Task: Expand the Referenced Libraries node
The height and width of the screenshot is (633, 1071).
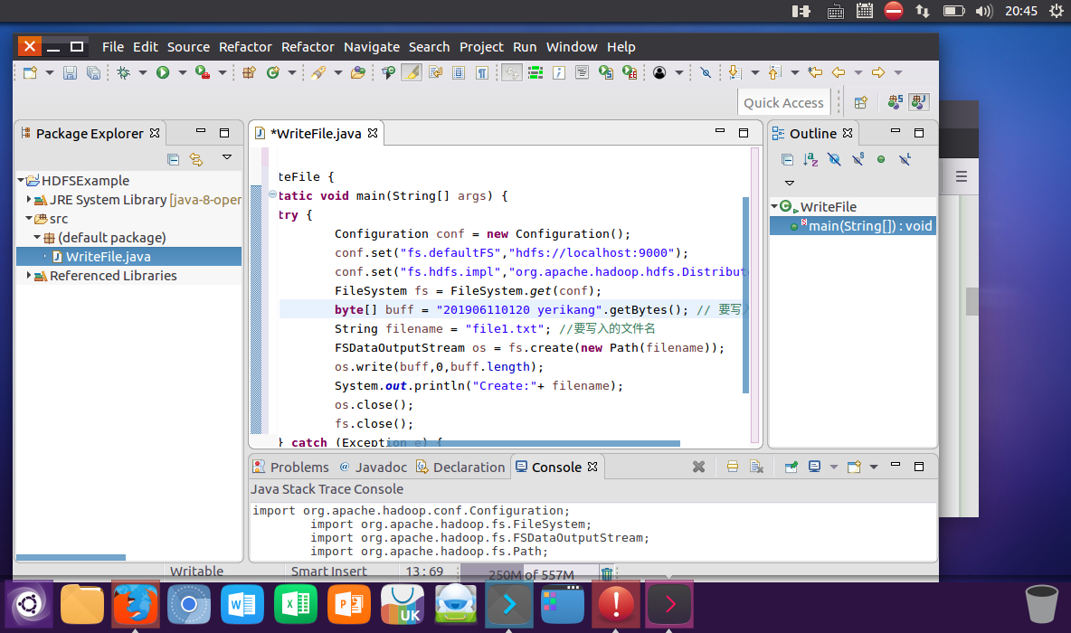Action: click(x=29, y=275)
